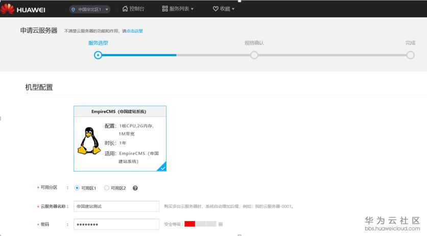
Task: Click the 申请云服务器 page title
Action: (39, 31)
